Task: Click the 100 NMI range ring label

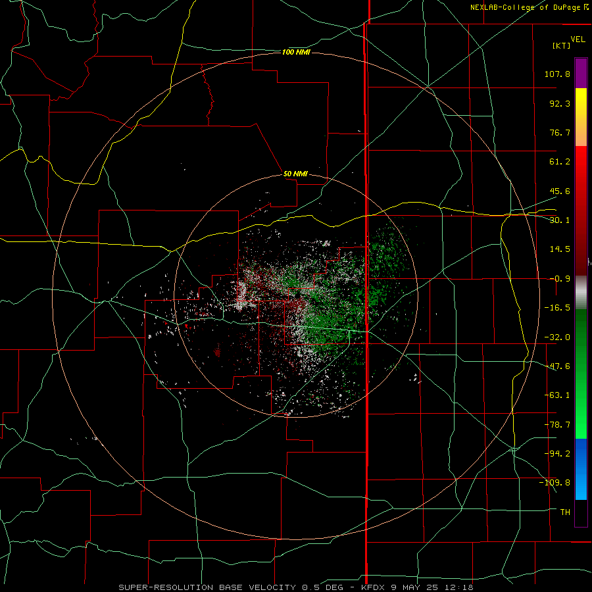Action: pyautogui.click(x=296, y=52)
